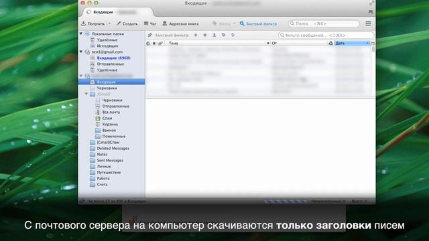Sort messages by Тема column
This screenshot has height=241, width=429.
[x=216, y=43]
